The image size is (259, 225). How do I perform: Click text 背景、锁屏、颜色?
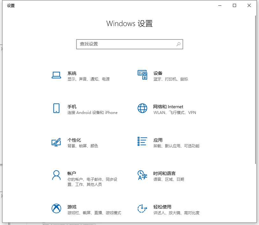coord(83,146)
